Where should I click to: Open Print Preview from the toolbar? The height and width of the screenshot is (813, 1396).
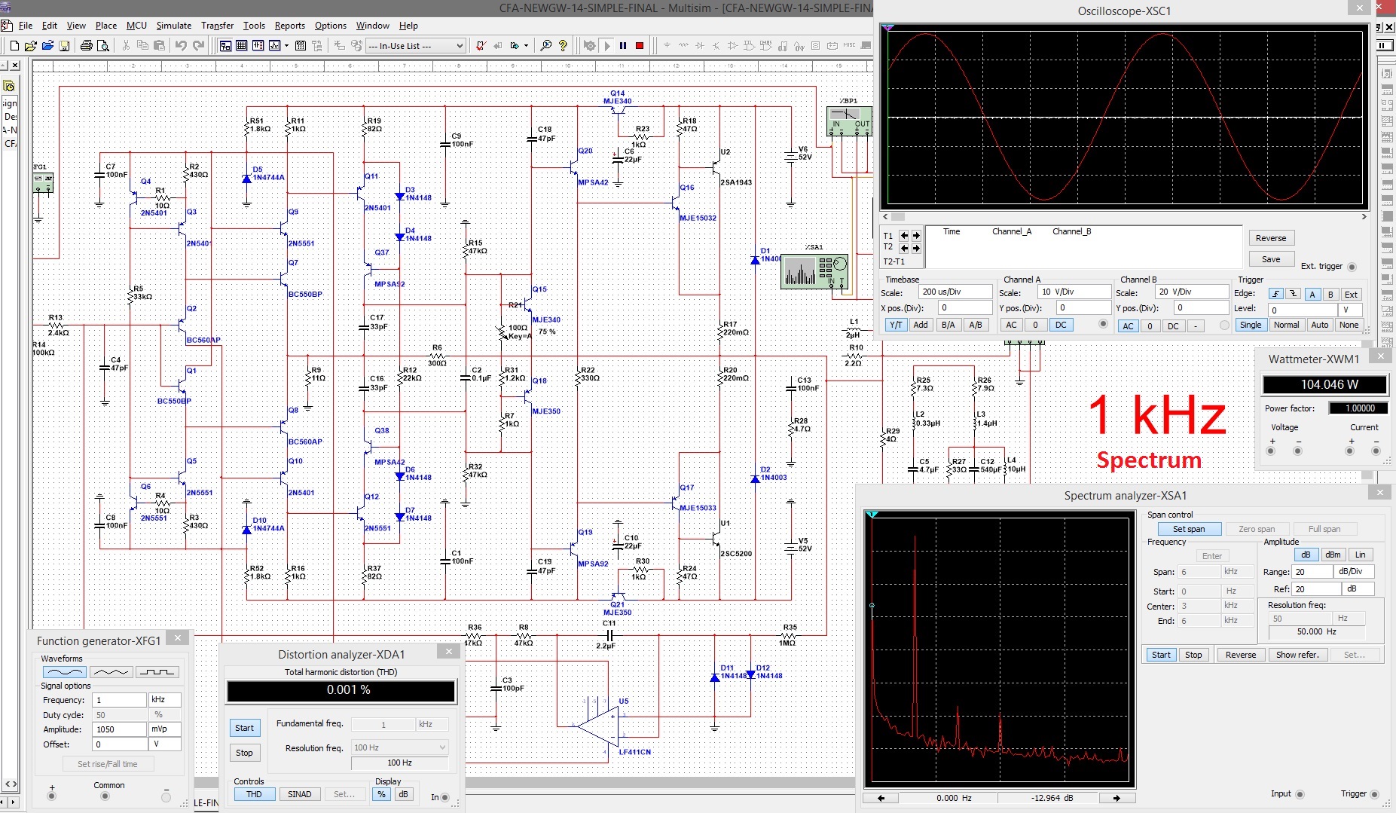[x=103, y=46]
